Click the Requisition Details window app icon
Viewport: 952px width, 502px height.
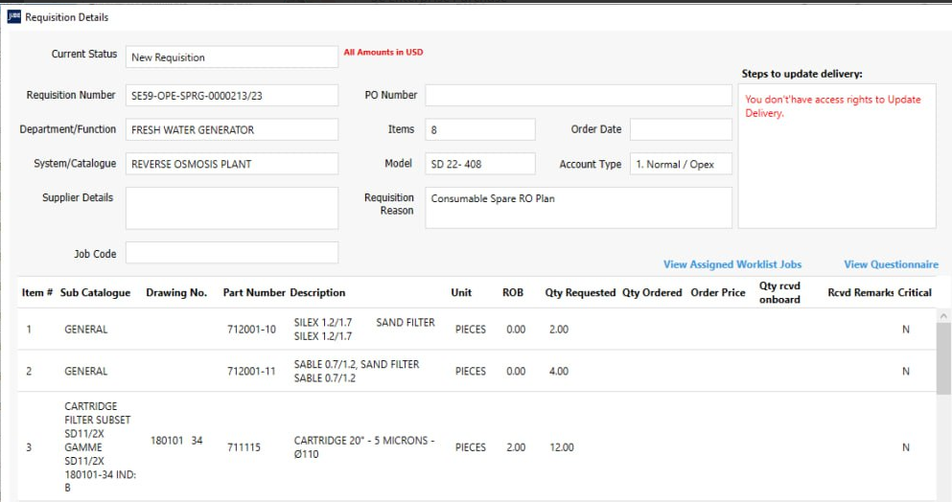tap(13, 17)
